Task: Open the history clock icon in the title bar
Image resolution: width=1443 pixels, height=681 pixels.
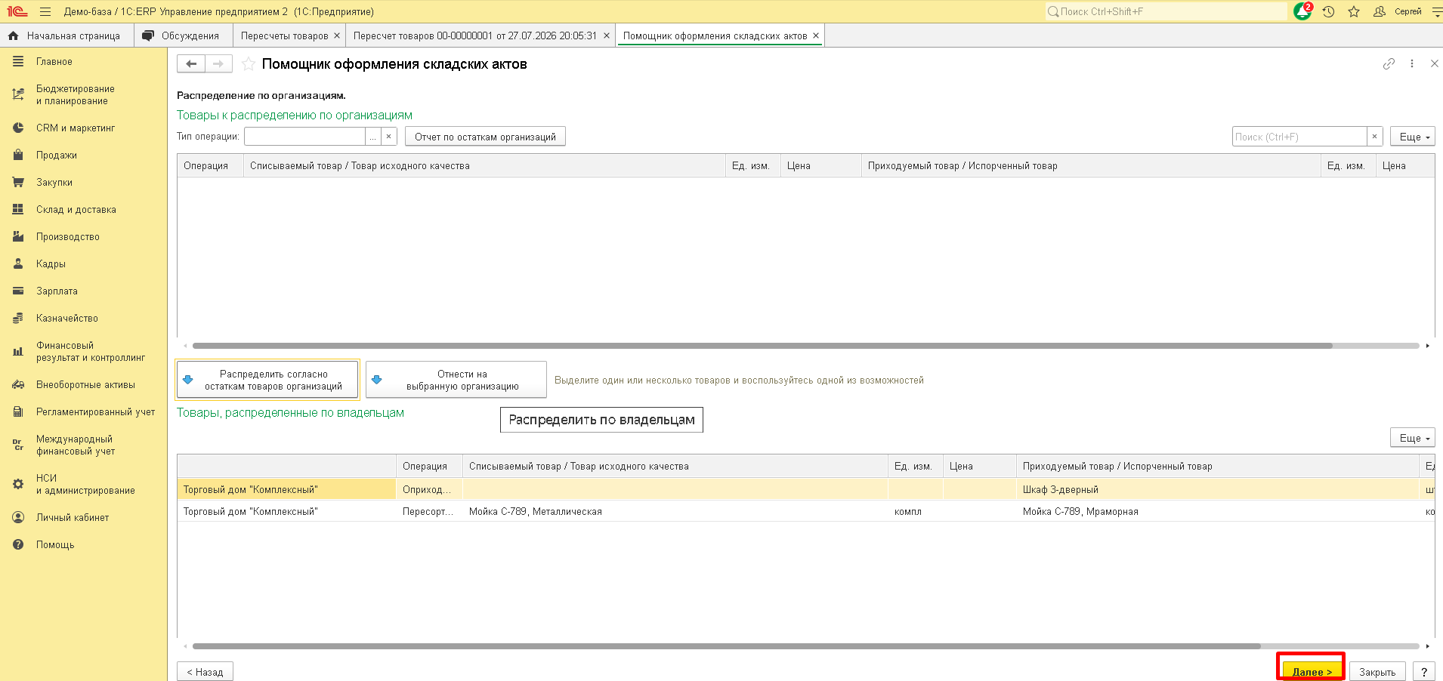Action: tap(1328, 11)
